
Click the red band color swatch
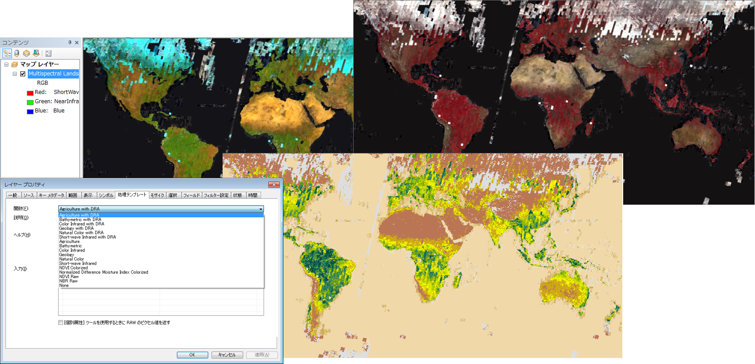click(30, 93)
